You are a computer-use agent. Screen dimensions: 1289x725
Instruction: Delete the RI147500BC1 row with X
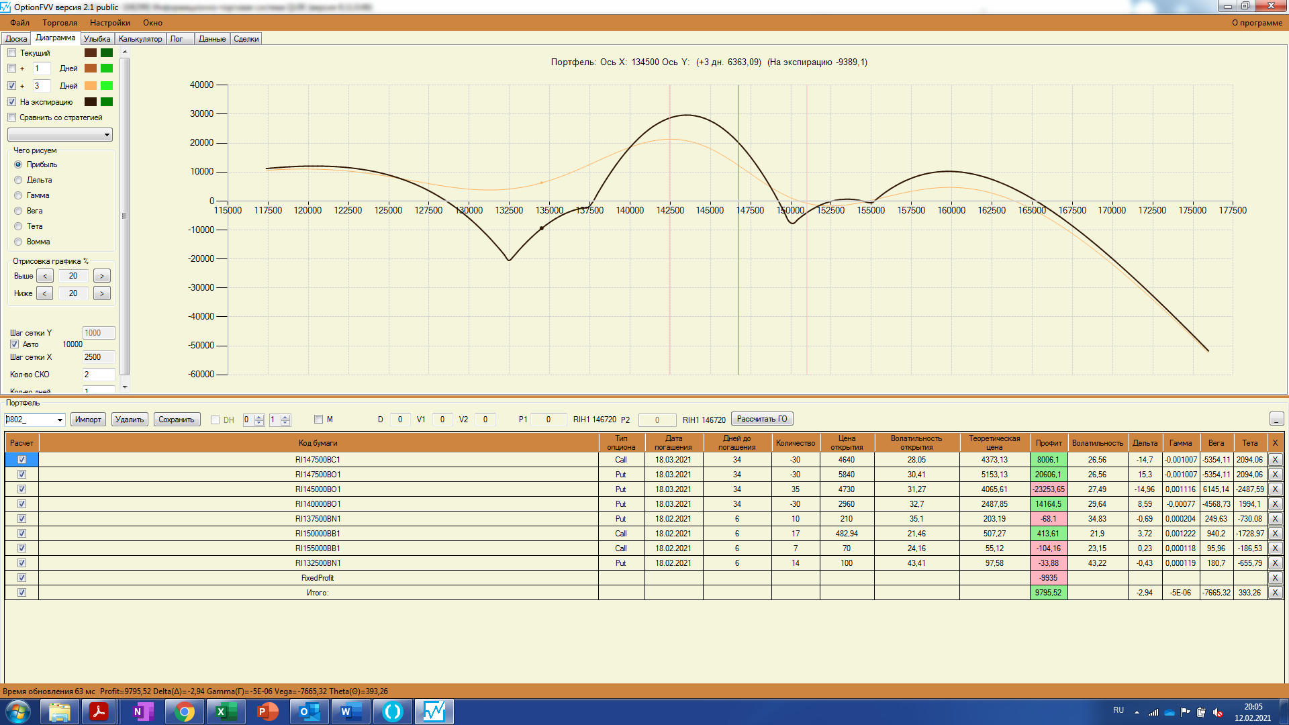1274,460
